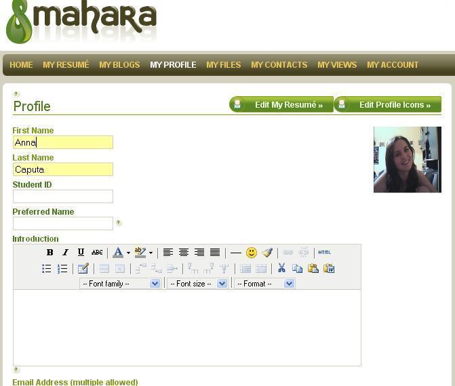Open the Format dropdown
This screenshot has width=455, height=386.
[264, 284]
